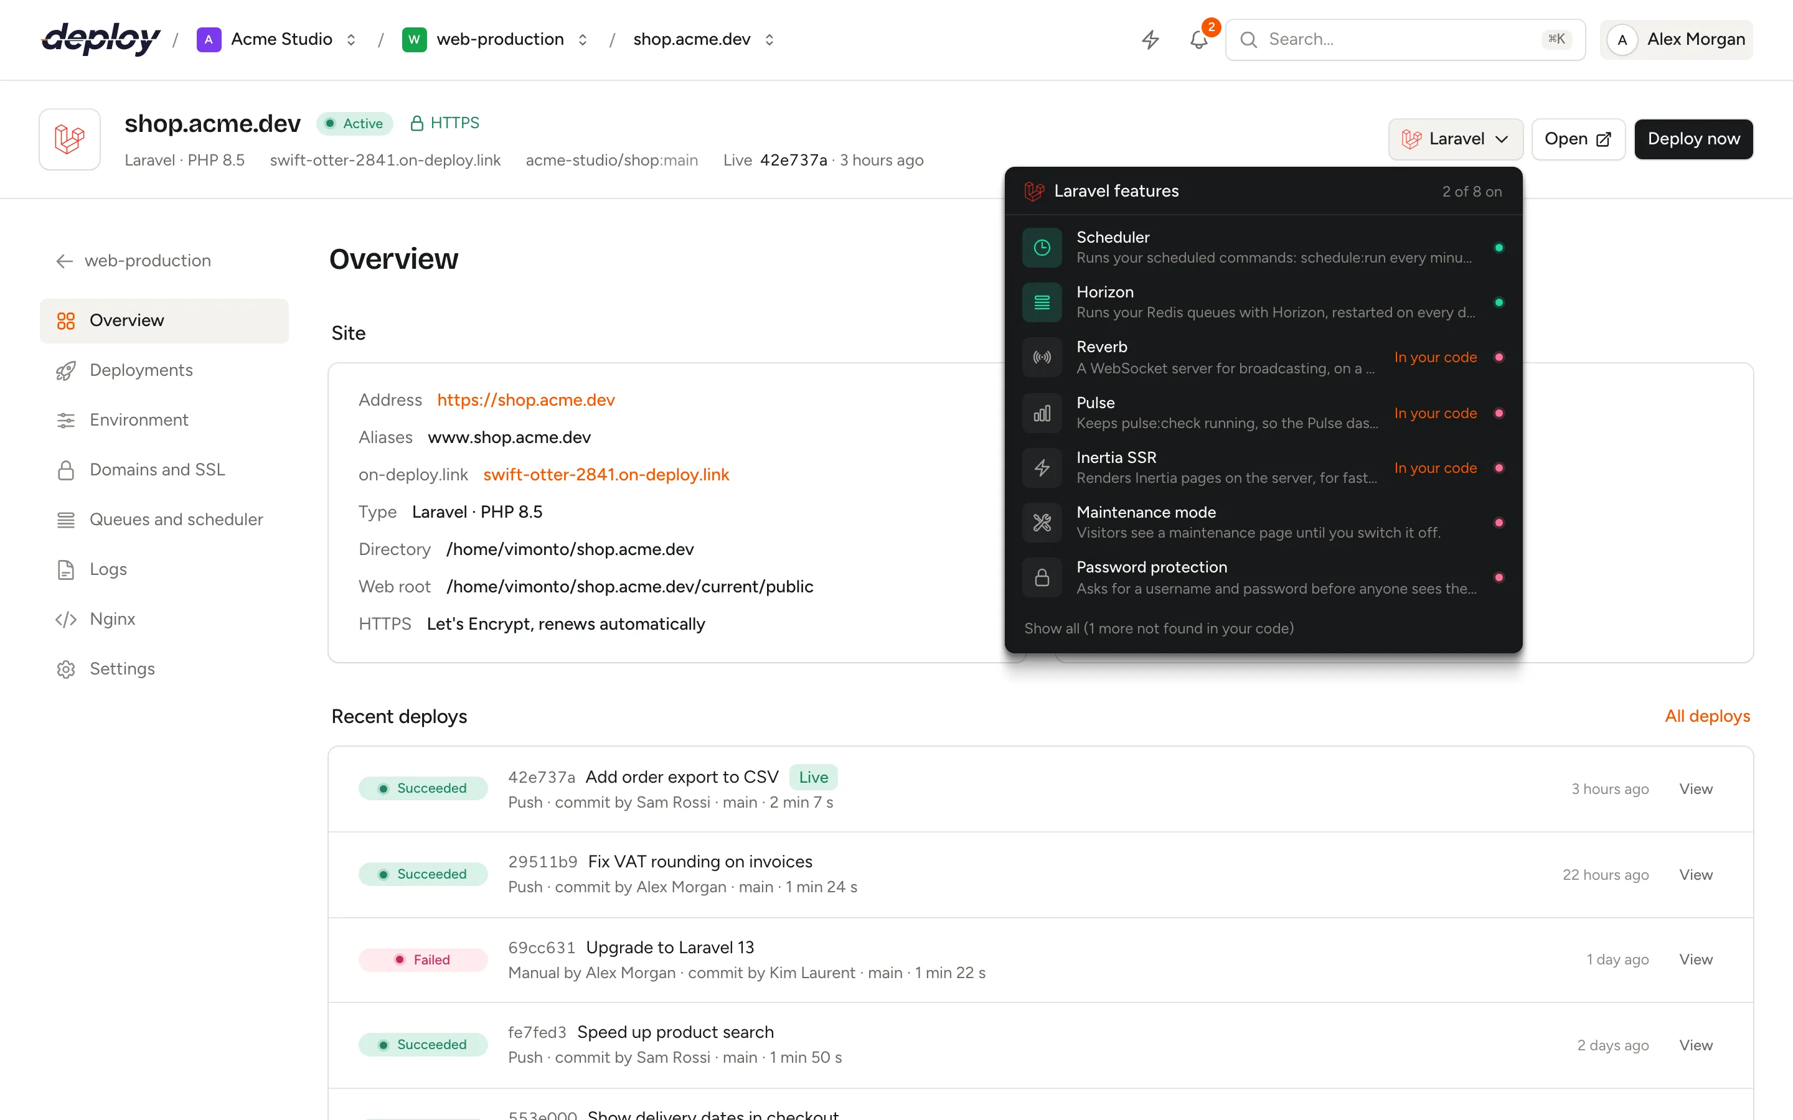
Task: Follow the https://shop.acme.dev address link
Action: coord(526,400)
